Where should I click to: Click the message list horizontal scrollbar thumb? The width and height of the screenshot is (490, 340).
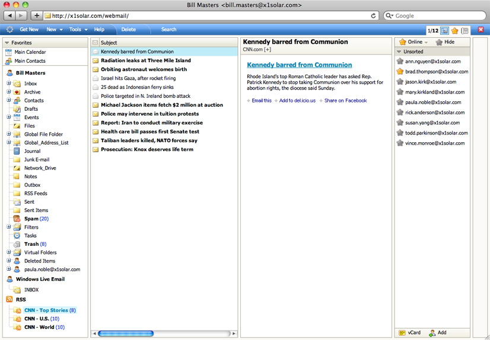[125, 333]
